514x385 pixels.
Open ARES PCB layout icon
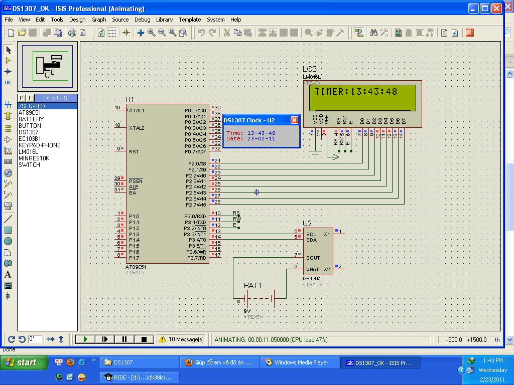coord(469,33)
